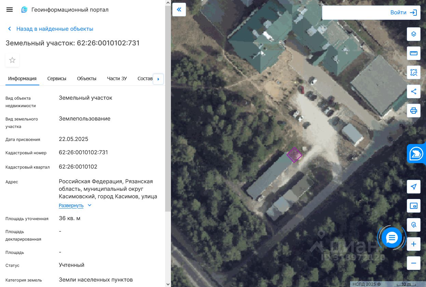Screen dimensions: 426x287
Task: Open the Объекты tab
Action: (x=87, y=78)
